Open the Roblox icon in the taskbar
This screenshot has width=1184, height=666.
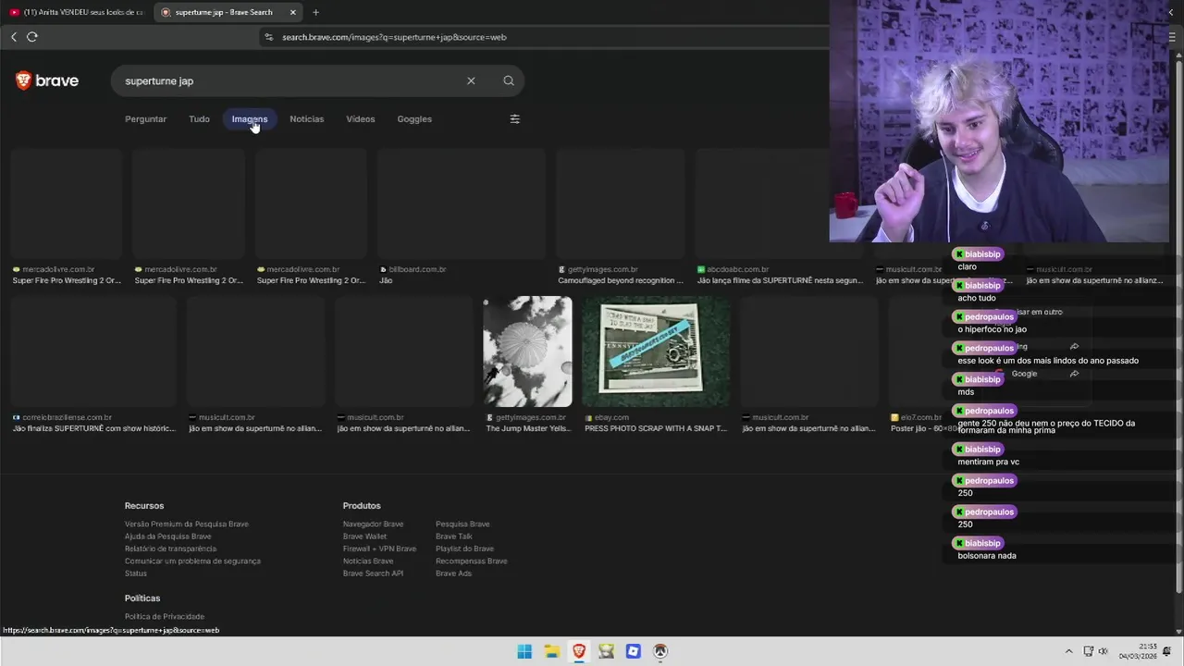tap(633, 651)
